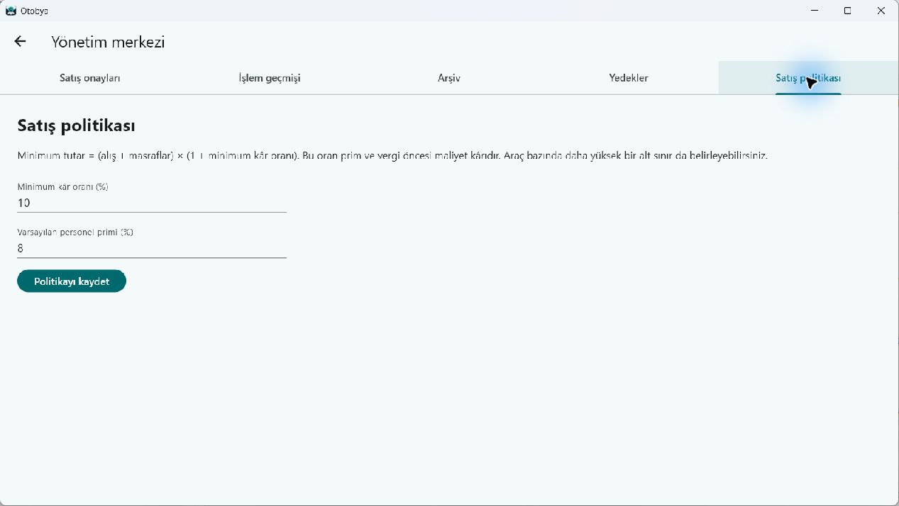Click the Minimum kâr oranı input field

pyautogui.click(x=152, y=203)
